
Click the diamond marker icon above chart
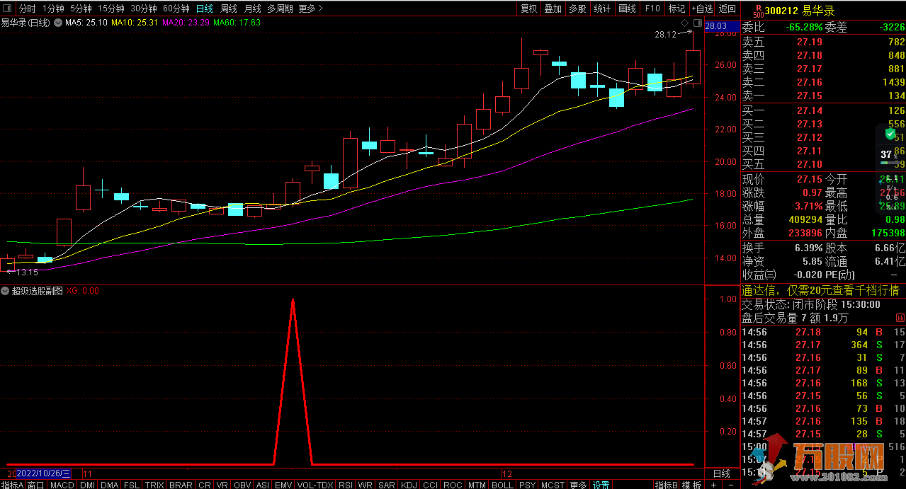(685, 23)
